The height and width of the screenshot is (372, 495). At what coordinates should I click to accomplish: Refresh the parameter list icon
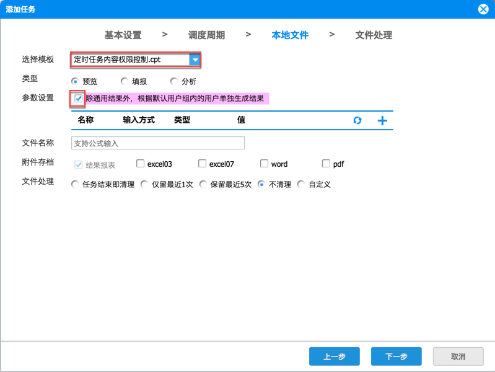tap(357, 120)
